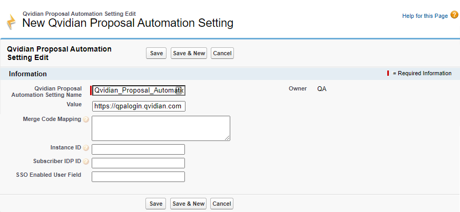The width and height of the screenshot is (460, 212).
Task: Click the SSO Enabled User Field label
Action: 48,175
